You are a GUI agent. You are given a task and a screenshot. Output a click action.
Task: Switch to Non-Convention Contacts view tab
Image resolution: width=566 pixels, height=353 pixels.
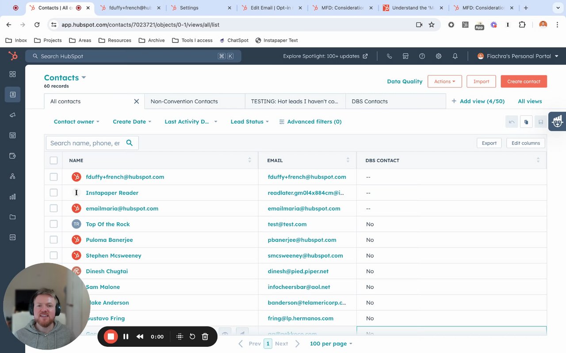(195, 101)
